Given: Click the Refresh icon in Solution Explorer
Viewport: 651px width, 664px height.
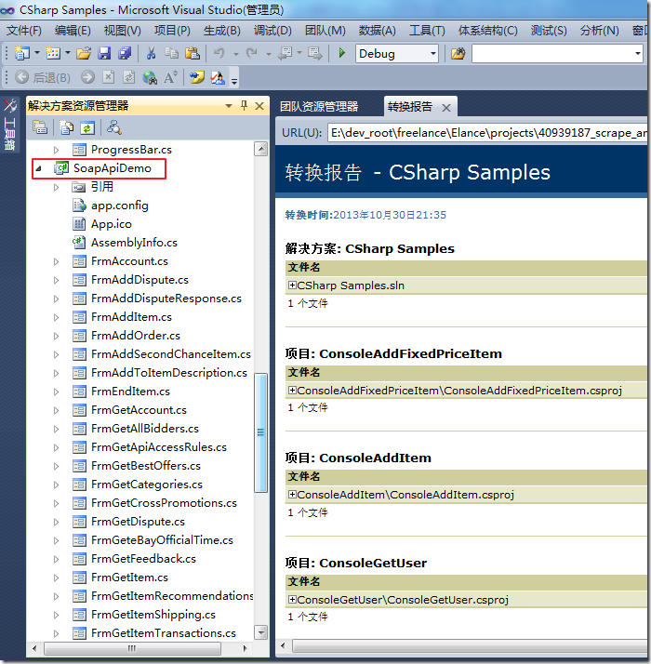Looking at the screenshot, I should (x=87, y=127).
